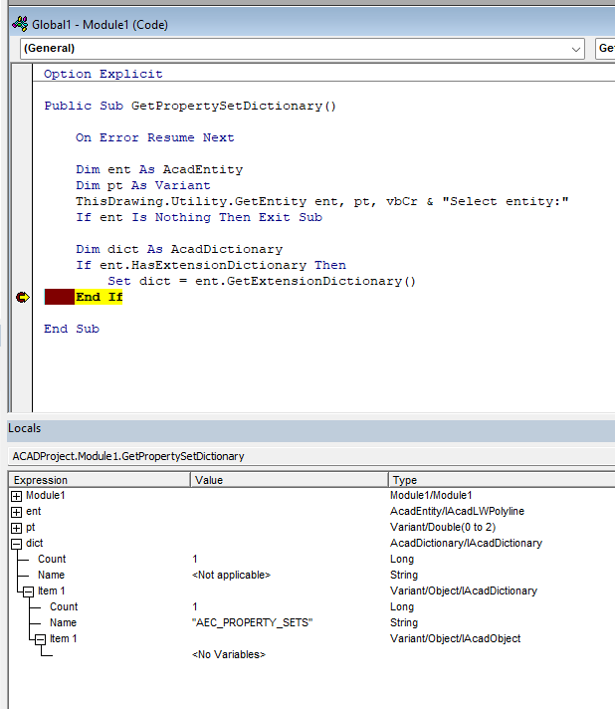Click the AcadDictionary/IAcadDictionary type cell
The width and height of the screenshot is (615, 709).
coord(466,543)
